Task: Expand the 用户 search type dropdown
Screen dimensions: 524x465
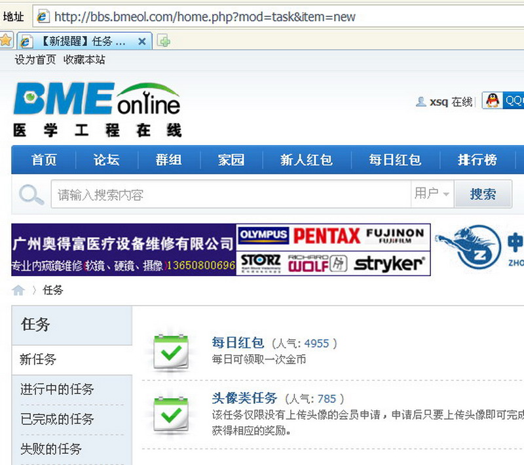Action: point(432,193)
